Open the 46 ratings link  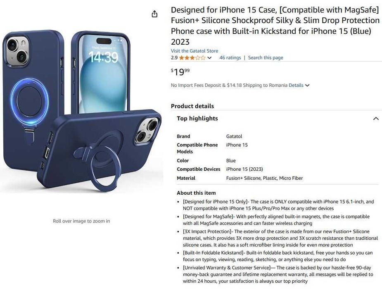click(x=230, y=57)
